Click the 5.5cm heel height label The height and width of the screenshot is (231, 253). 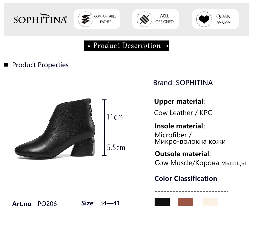coord(116,148)
